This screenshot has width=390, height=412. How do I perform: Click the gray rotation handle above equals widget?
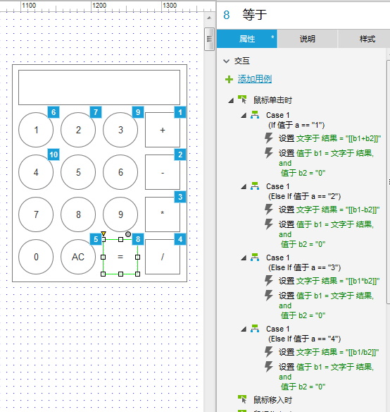click(x=128, y=234)
